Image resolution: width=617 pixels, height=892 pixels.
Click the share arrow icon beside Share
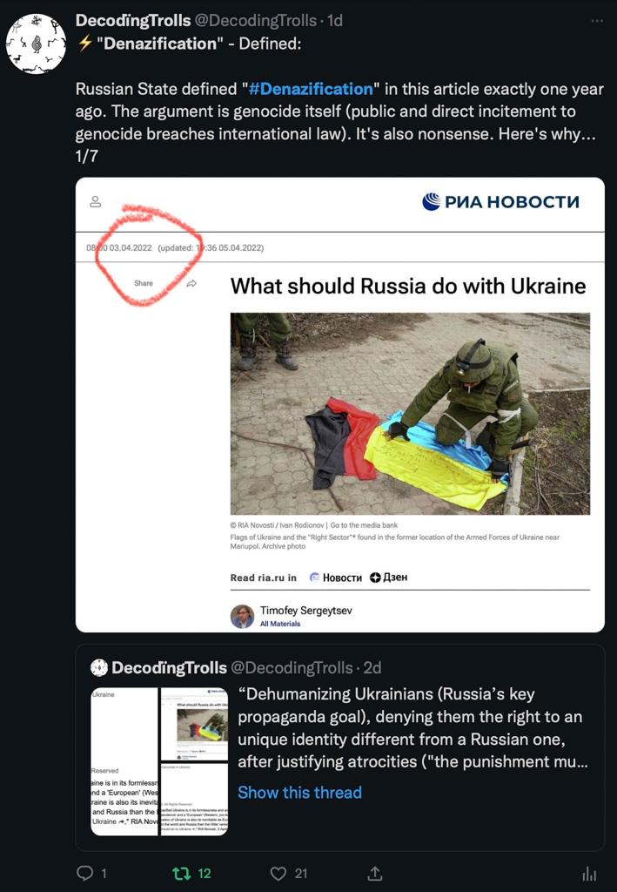click(191, 283)
